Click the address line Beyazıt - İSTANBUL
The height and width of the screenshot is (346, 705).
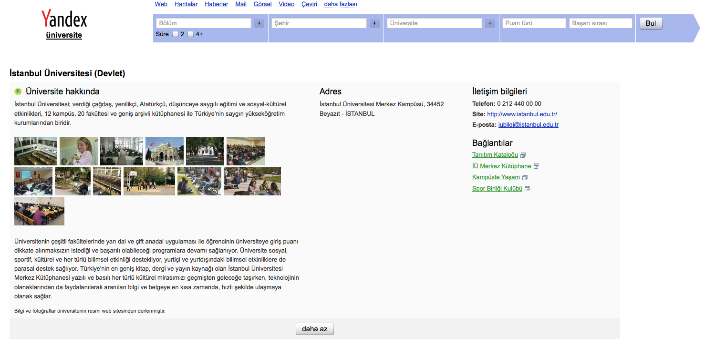point(347,113)
